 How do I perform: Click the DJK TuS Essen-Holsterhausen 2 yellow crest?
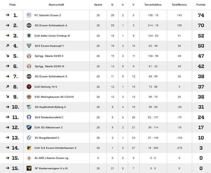click(29, 148)
